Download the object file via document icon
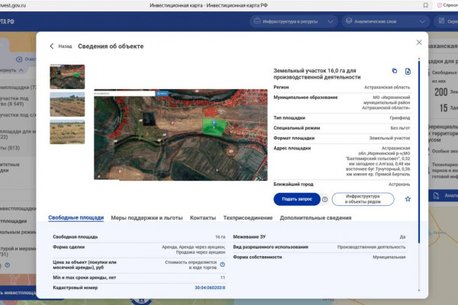The height and width of the screenshot is (305, 458). pos(408,71)
